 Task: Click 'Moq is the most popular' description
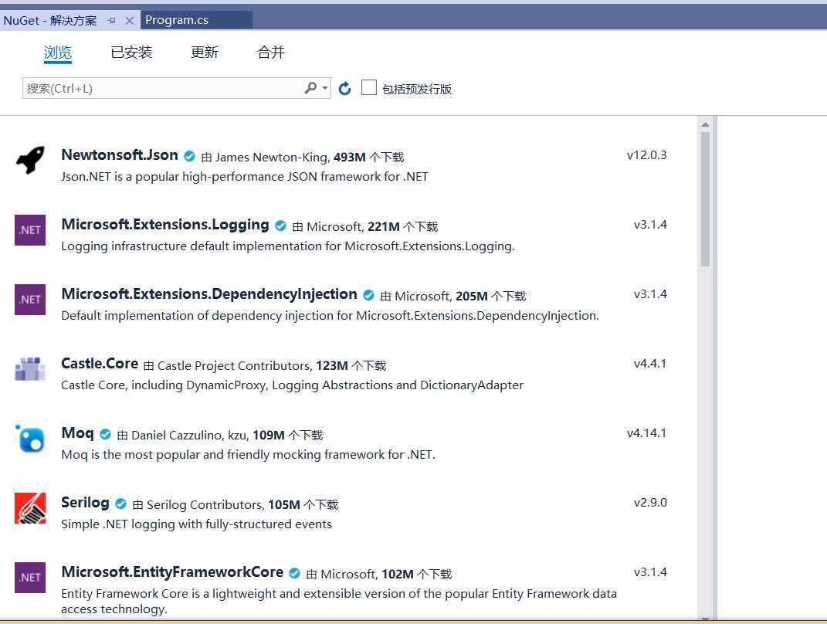[x=249, y=455]
